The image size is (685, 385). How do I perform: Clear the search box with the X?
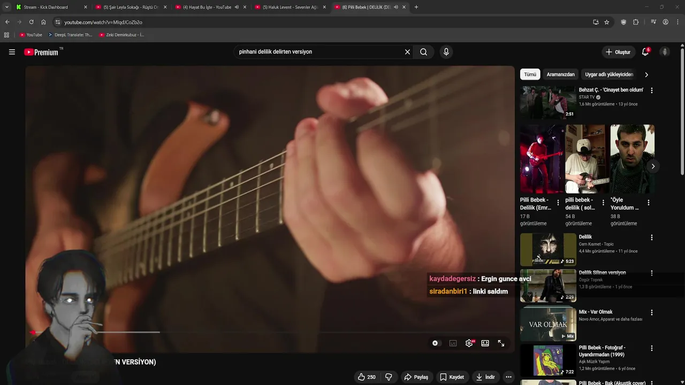[x=407, y=52]
